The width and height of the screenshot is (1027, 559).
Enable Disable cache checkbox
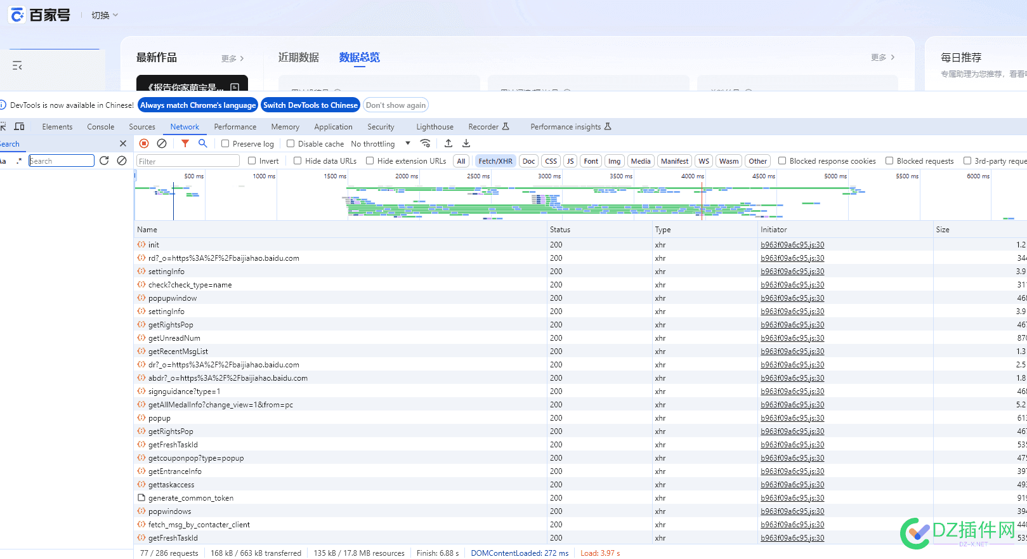pos(291,143)
